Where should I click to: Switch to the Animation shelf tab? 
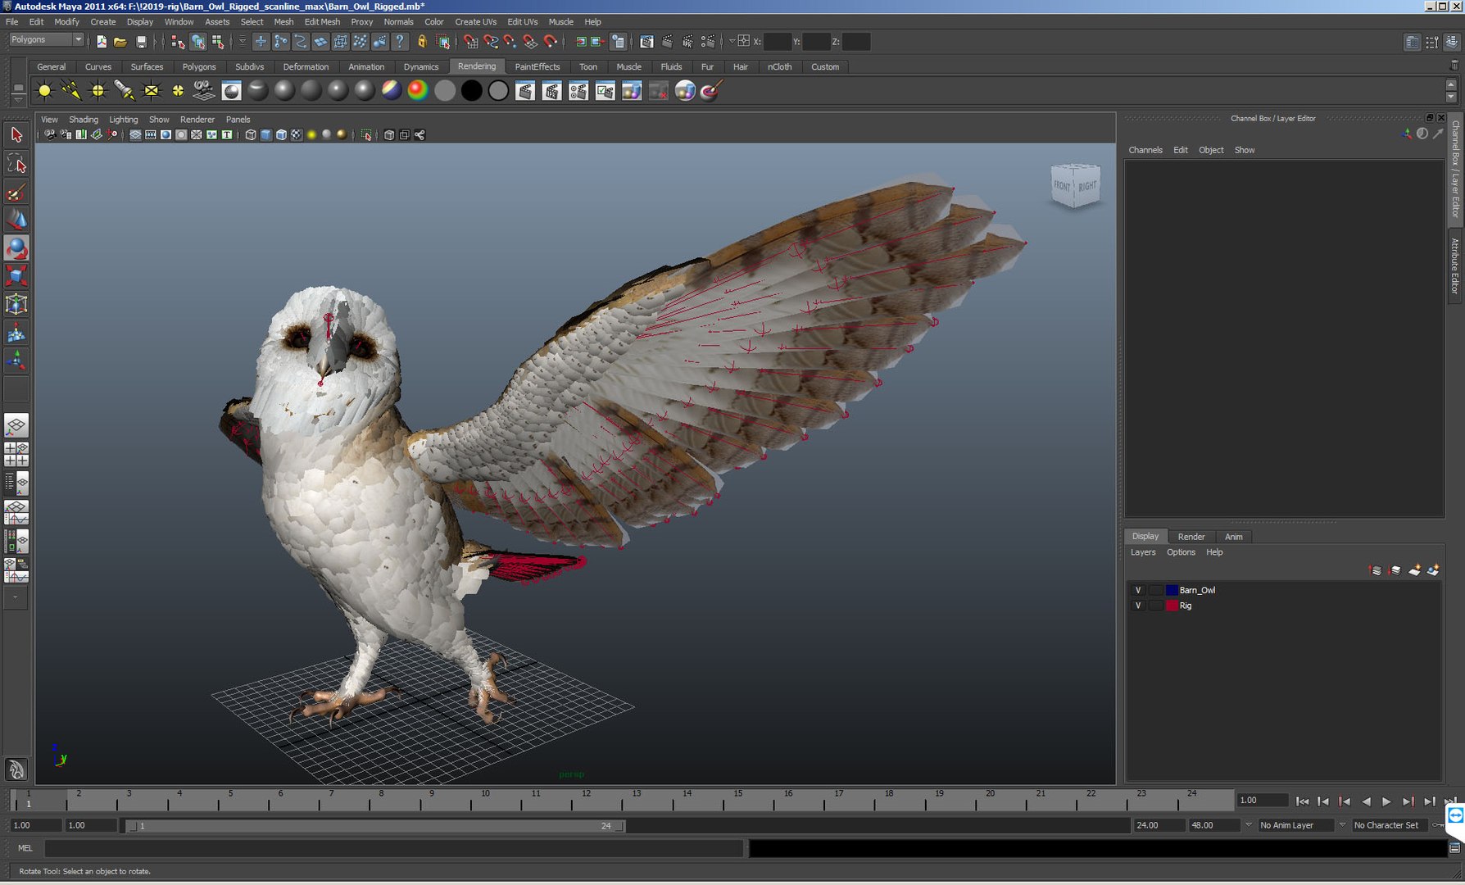366,67
